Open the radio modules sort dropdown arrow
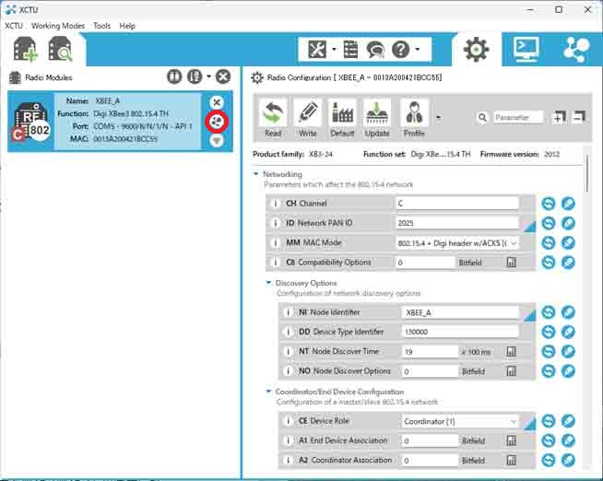 pyautogui.click(x=208, y=76)
